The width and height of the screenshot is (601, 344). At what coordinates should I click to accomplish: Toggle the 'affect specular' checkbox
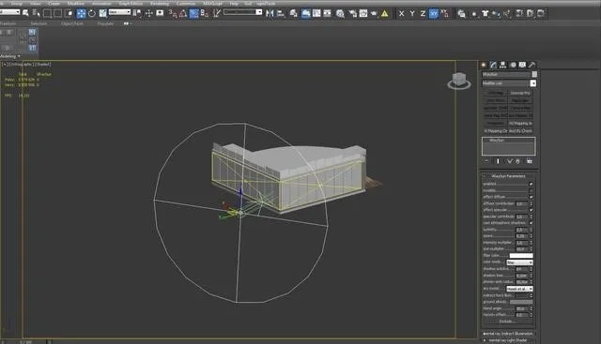(531, 210)
